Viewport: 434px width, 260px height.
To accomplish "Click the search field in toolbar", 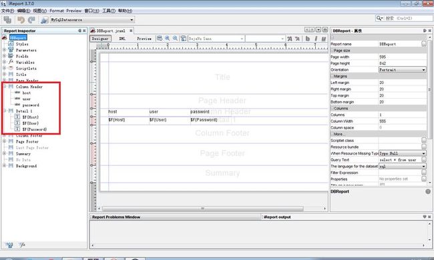I will click(403, 18).
